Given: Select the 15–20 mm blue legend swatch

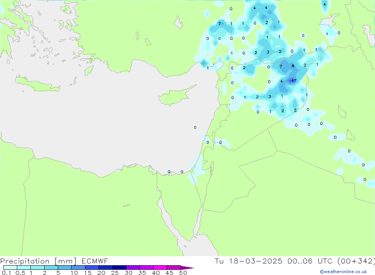Looking at the screenshot, I should point(92,267).
